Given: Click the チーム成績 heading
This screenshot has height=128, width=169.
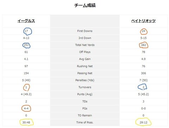Looking at the screenshot, I should point(85,5).
